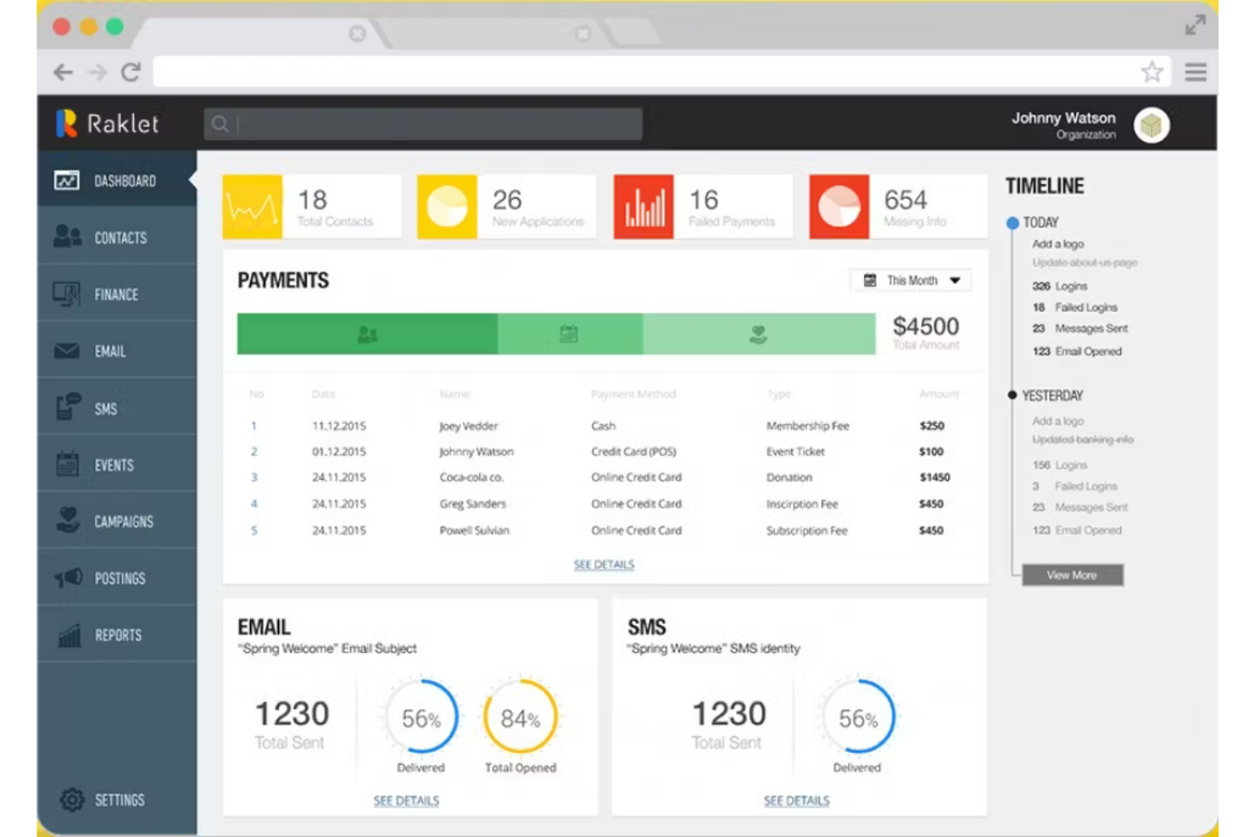Open the Finance section

pyautogui.click(x=68, y=294)
